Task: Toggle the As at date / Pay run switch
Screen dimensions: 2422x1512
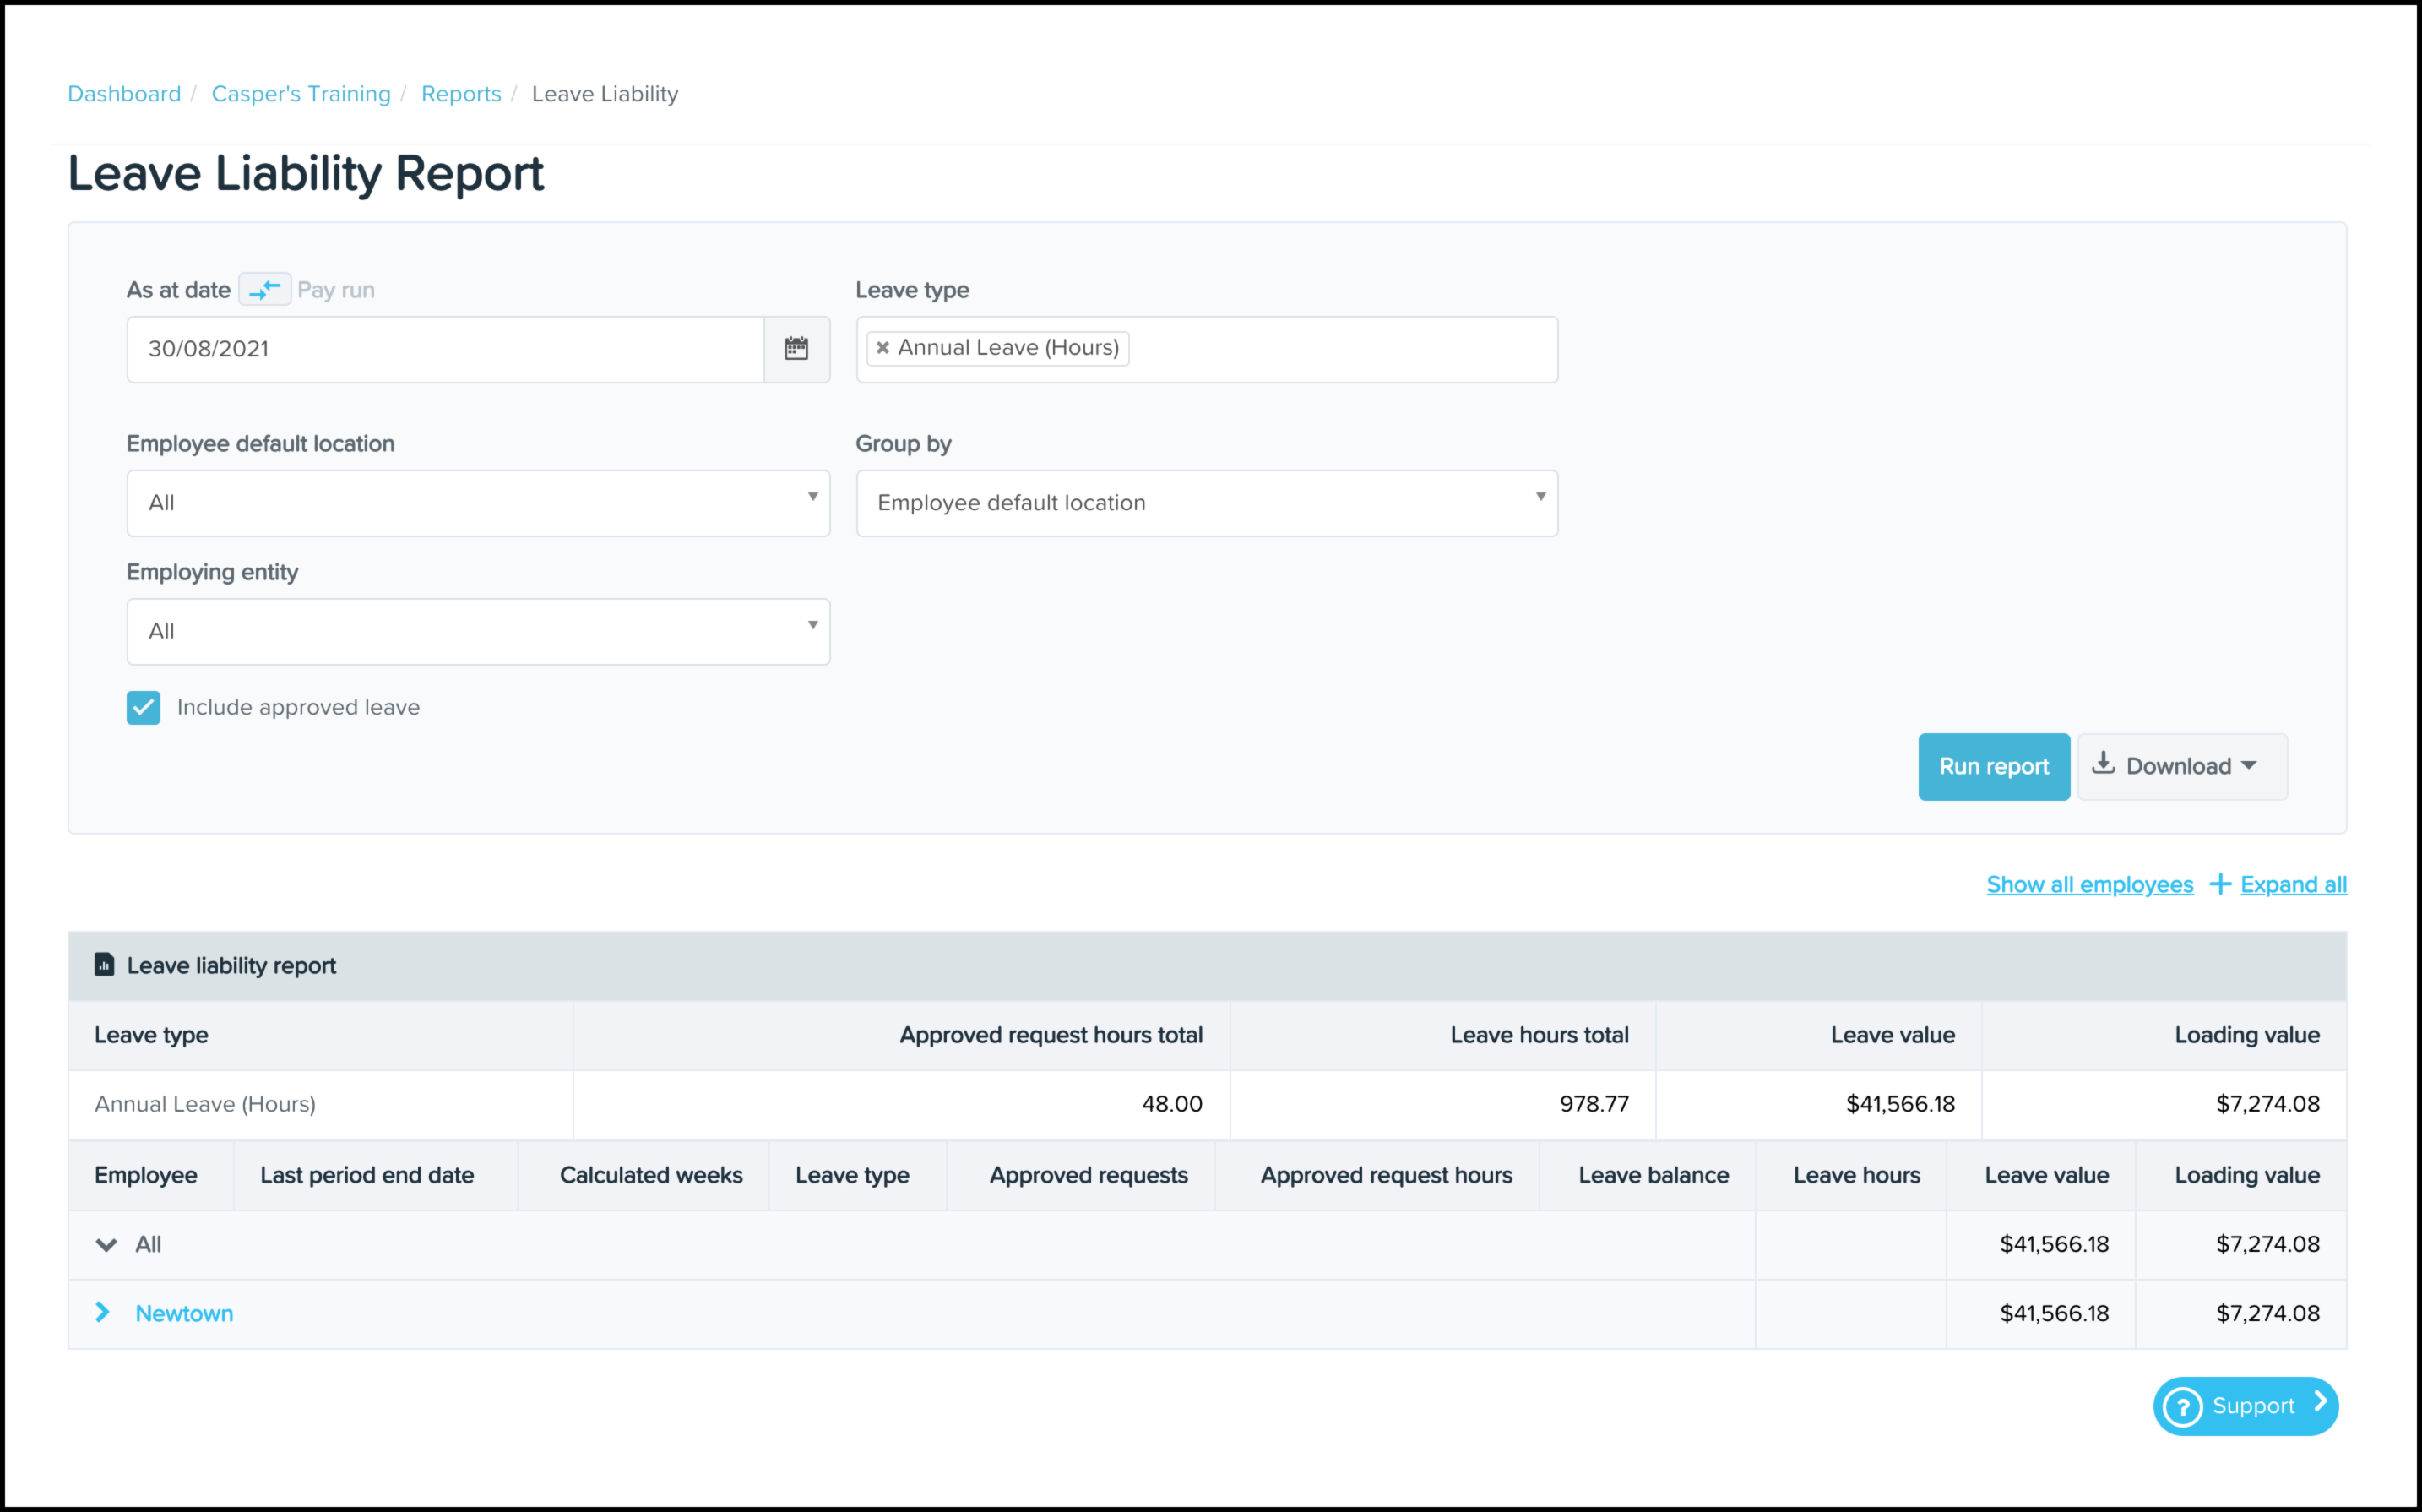Action: coord(265,290)
